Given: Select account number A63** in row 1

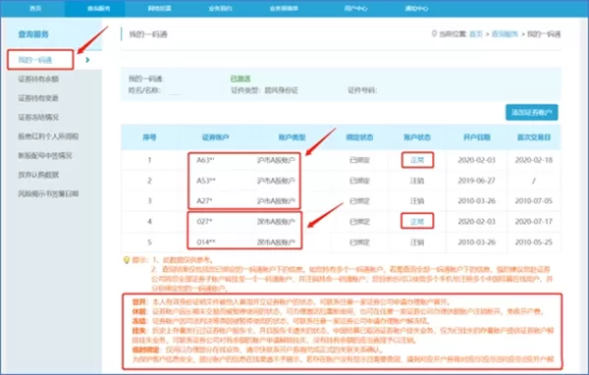Looking at the screenshot, I should tap(205, 160).
